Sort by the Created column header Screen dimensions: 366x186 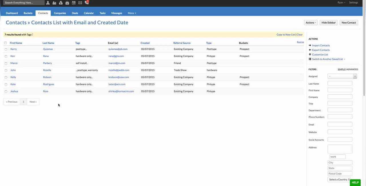145,43
